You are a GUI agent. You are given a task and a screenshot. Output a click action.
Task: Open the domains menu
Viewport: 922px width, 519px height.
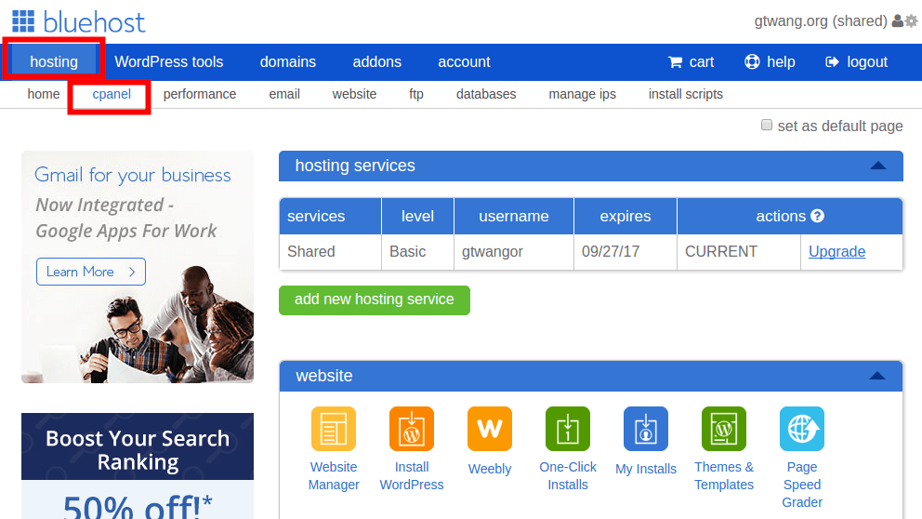288,61
